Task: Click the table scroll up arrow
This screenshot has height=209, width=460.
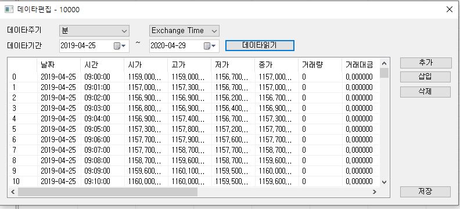Action: point(384,63)
